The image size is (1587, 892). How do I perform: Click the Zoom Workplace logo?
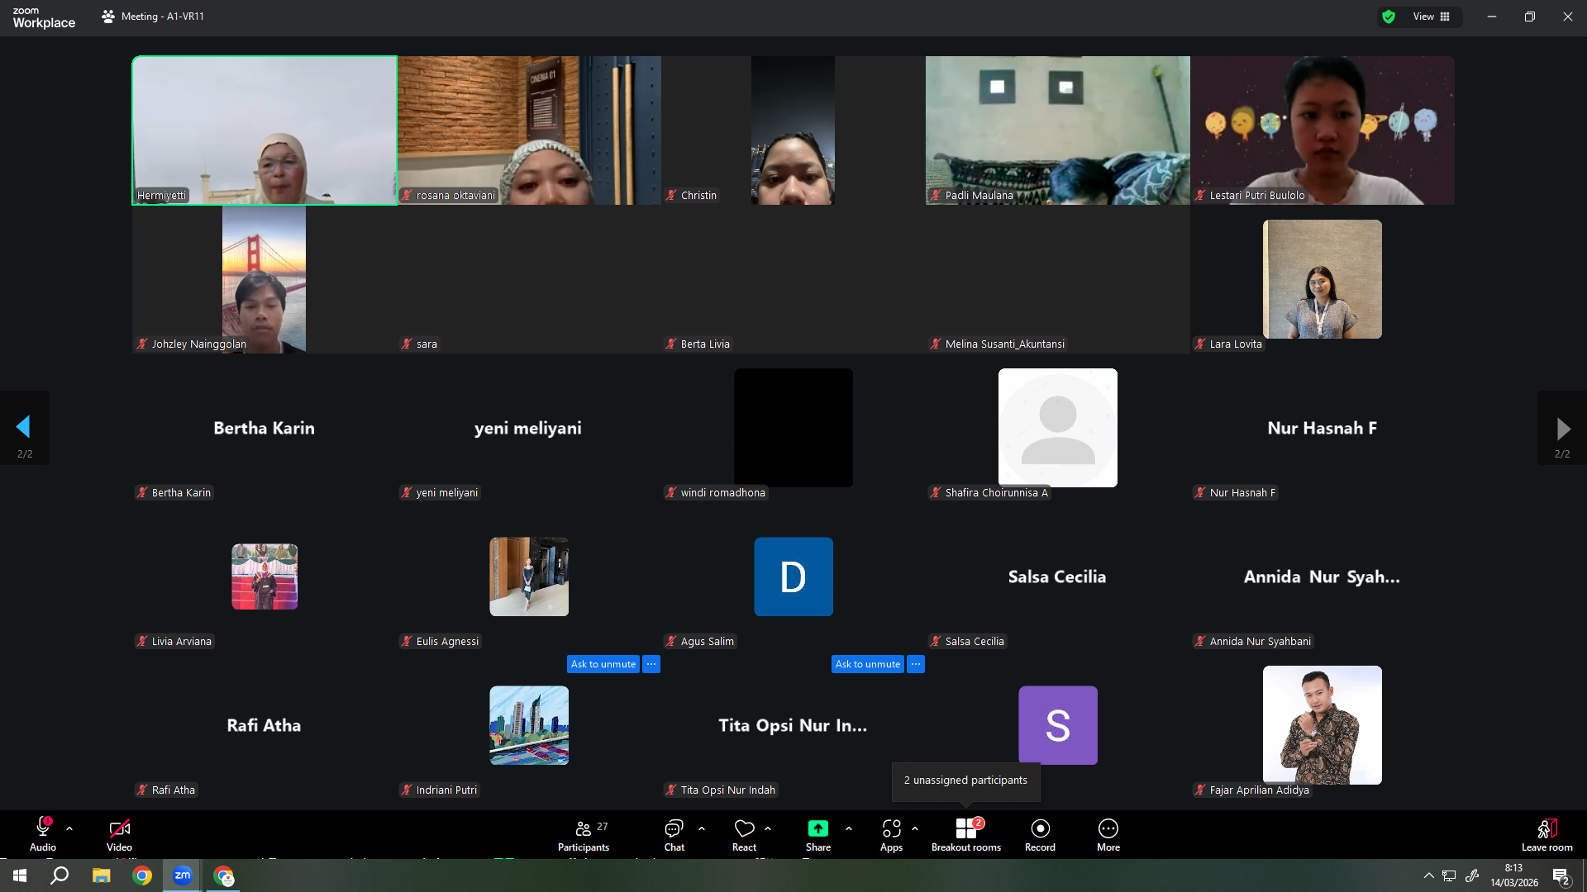(44, 17)
